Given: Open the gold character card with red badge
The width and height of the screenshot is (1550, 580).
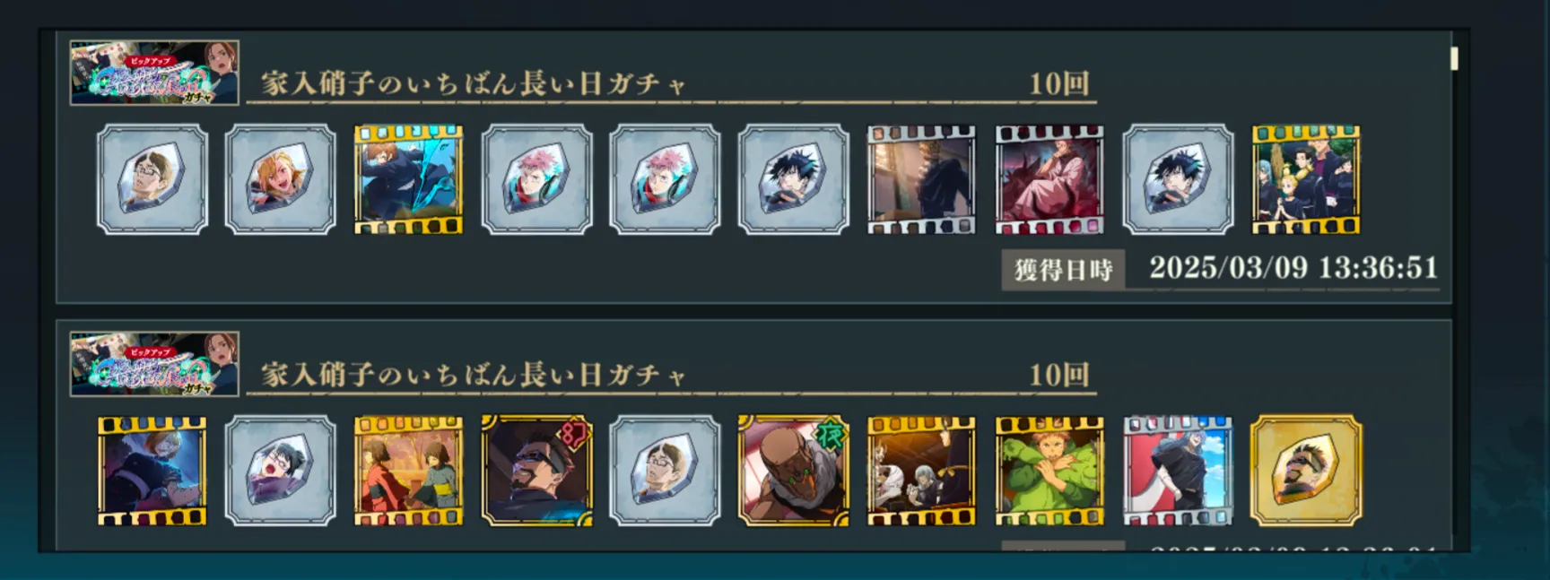Looking at the screenshot, I should 536,470.
